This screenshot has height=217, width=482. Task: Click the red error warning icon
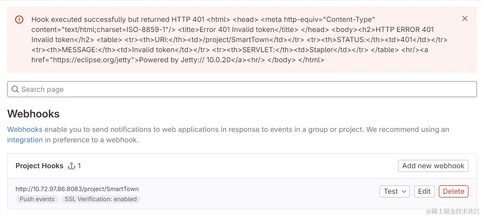tap(19, 20)
